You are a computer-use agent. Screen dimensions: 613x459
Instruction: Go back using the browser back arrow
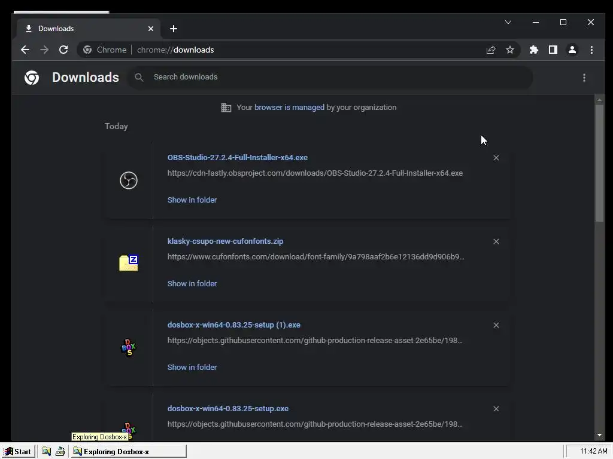click(25, 50)
